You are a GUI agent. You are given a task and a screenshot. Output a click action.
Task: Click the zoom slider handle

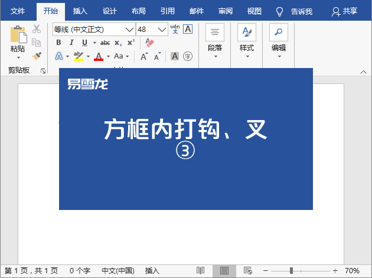click(x=291, y=271)
